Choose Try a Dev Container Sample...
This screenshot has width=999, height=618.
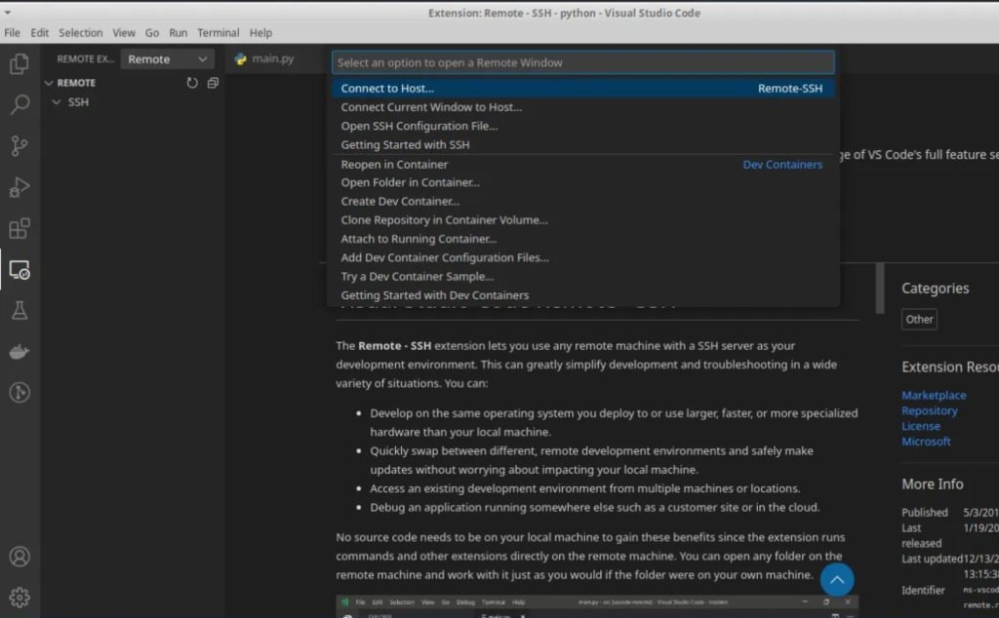point(583,276)
